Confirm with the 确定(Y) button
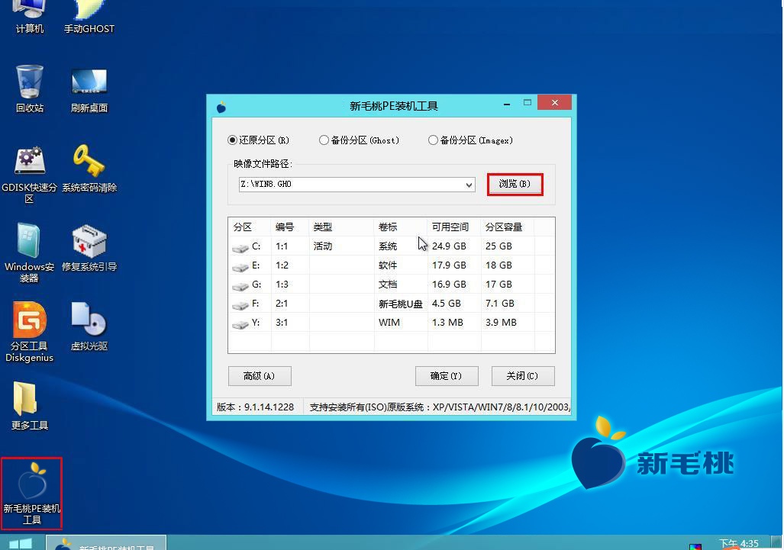Image resolution: width=784 pixels, height=550 pixels. point(447,376)
